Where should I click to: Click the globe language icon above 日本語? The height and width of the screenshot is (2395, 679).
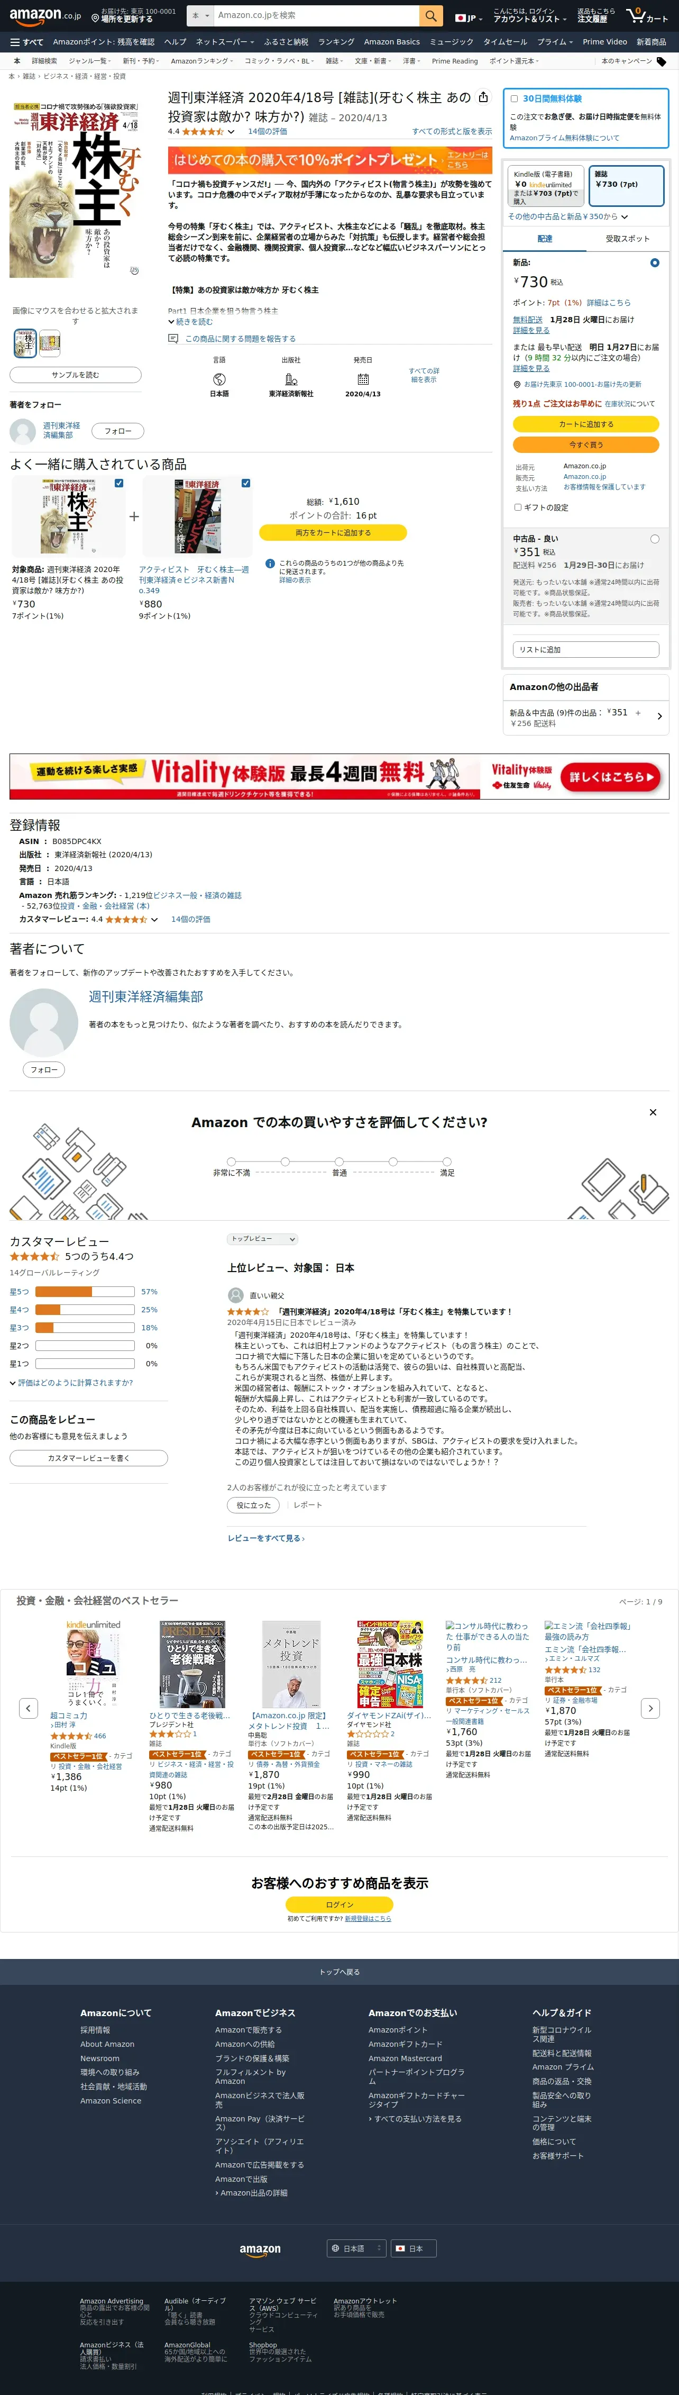pos(219,379)
